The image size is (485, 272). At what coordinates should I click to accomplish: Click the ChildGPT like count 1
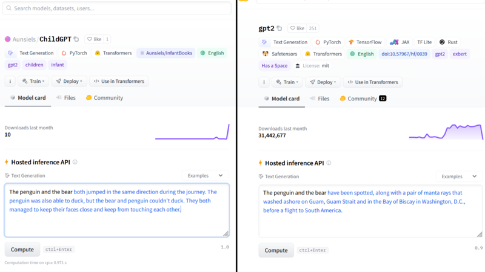pyautogui.click(x=107, y=39)
